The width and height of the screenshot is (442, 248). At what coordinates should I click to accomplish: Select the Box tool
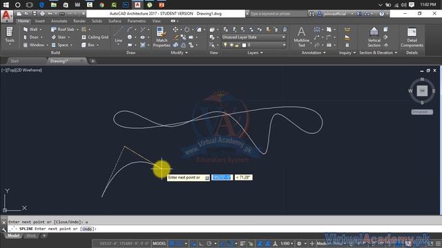pos(88,45)
